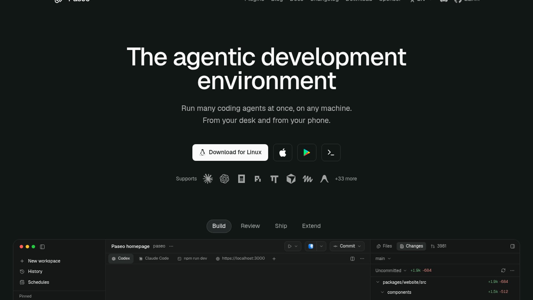Toggle the right sidebar panel icon
Screen dimensions: 533x300
(x=512, y=246)
